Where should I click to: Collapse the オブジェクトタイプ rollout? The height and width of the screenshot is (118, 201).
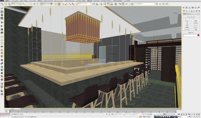(x=191, y=17)
